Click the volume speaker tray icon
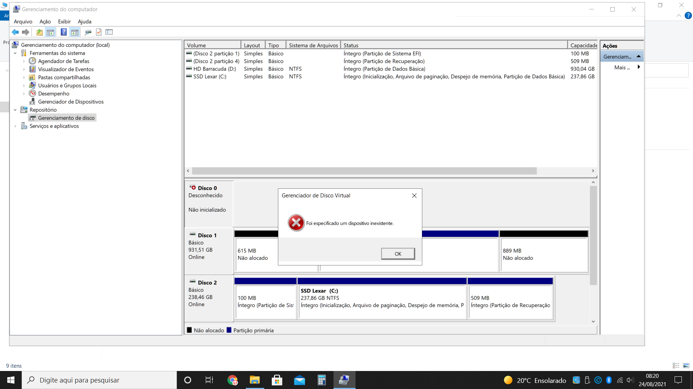The image size is (693, 389). click(630, 380)
